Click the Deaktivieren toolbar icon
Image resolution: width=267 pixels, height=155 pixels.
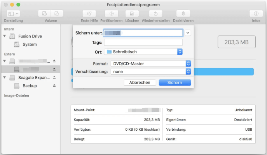183,14
